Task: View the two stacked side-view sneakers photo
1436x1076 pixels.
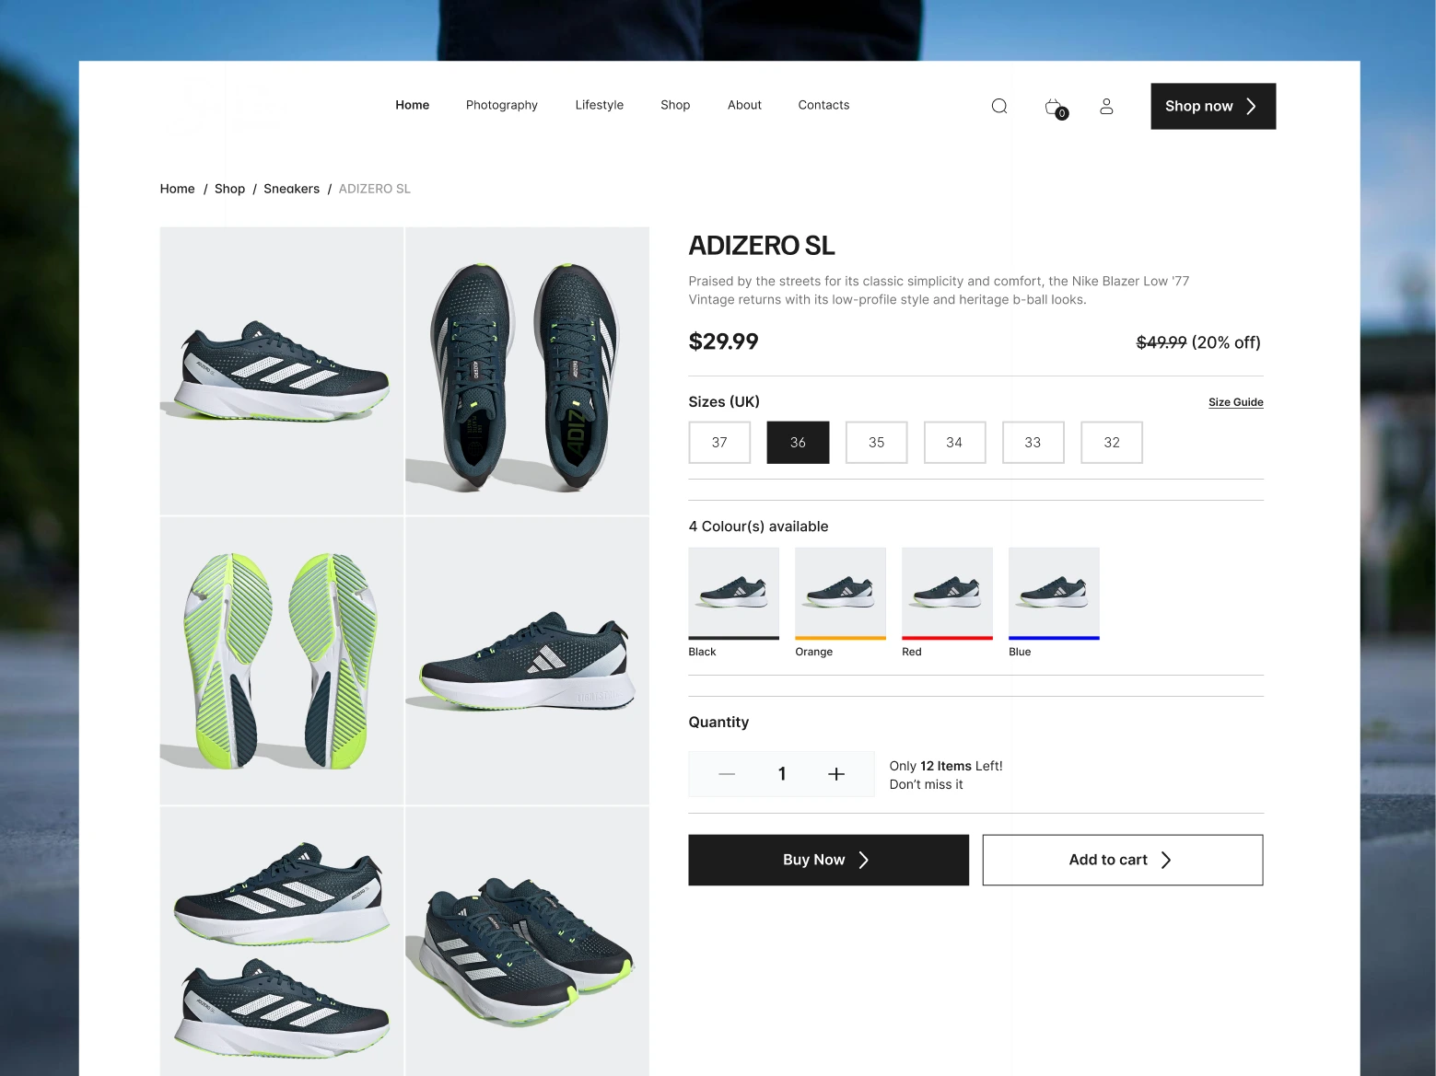Action: pos(281,941)
